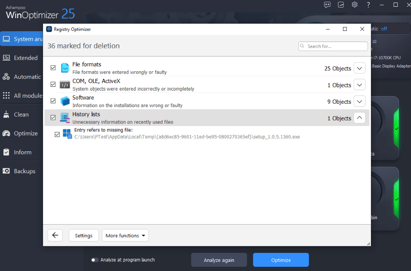411x271 pixels.
Task: Expand the COM, OLE, ActiveX objects list
Action: click(360, 85)
